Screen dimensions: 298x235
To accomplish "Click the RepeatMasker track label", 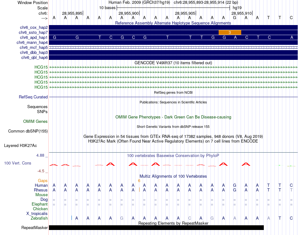I will (x=35, y=227).
